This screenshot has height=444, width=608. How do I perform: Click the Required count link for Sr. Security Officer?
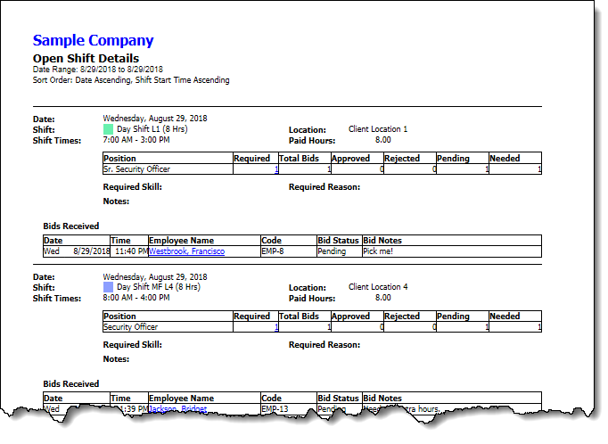pos(276,169)
